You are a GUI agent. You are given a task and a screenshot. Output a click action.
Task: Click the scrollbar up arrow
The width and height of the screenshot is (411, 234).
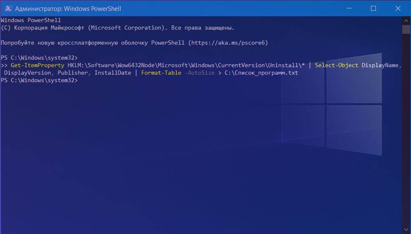click(x=406, y=21)
